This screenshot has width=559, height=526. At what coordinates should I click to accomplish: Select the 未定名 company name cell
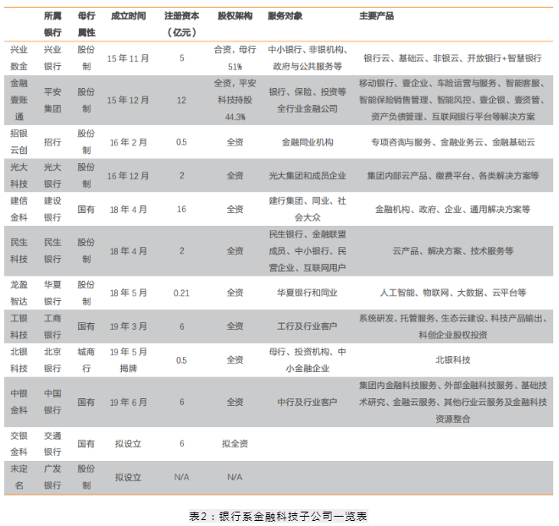[x=19, y=477]
